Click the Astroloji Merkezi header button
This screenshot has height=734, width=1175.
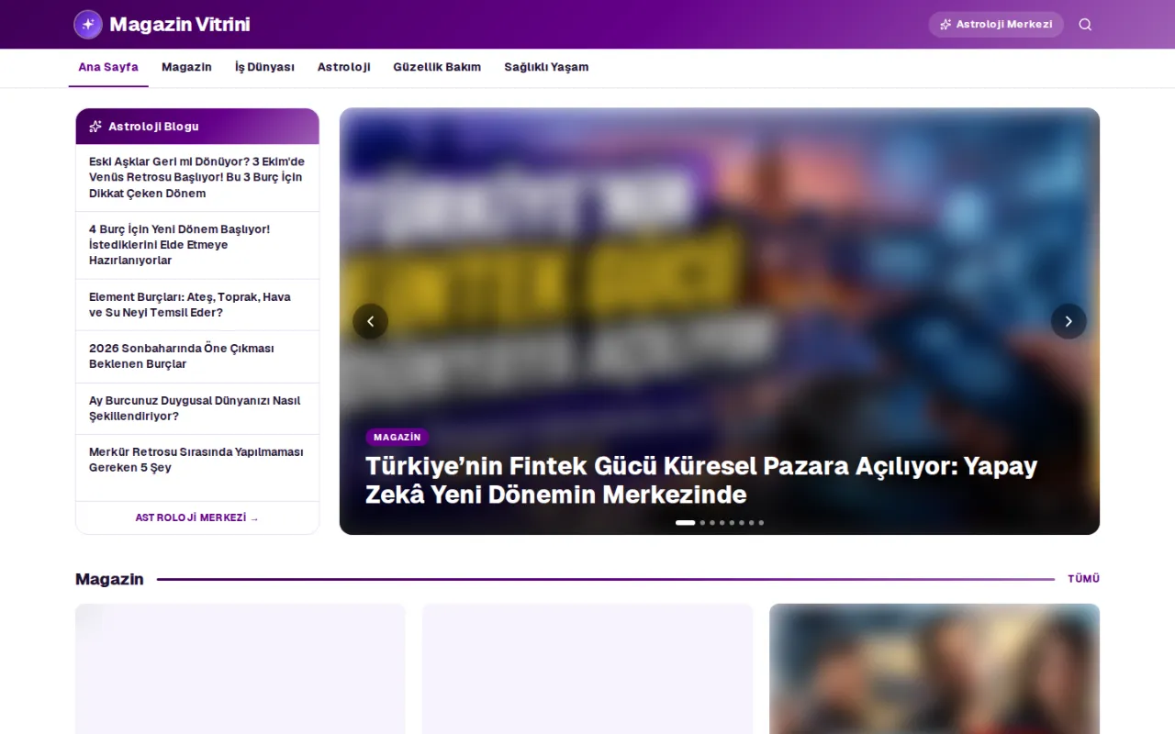pyautogui.click(x=996, y=25)
